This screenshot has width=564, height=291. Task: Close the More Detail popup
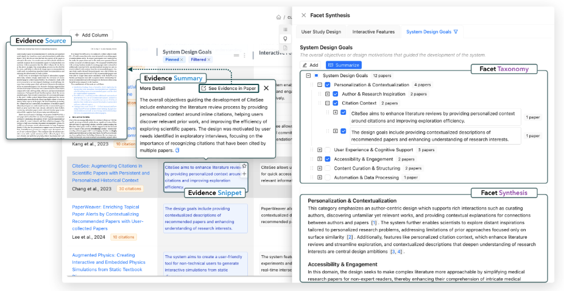pyautogui.click(x=266, y=88)
